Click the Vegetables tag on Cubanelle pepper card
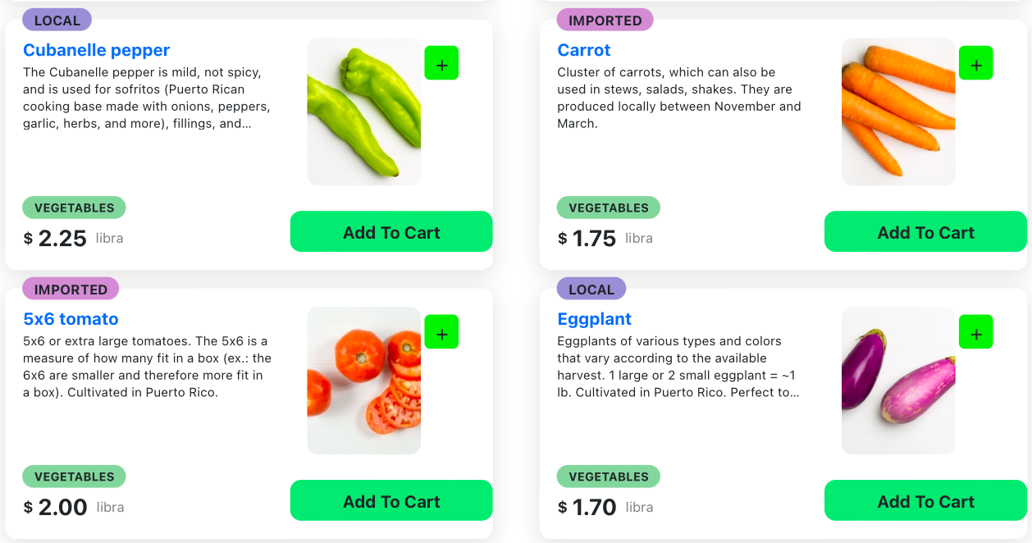This screenshot has height=543, width=1032. [74, 208]
